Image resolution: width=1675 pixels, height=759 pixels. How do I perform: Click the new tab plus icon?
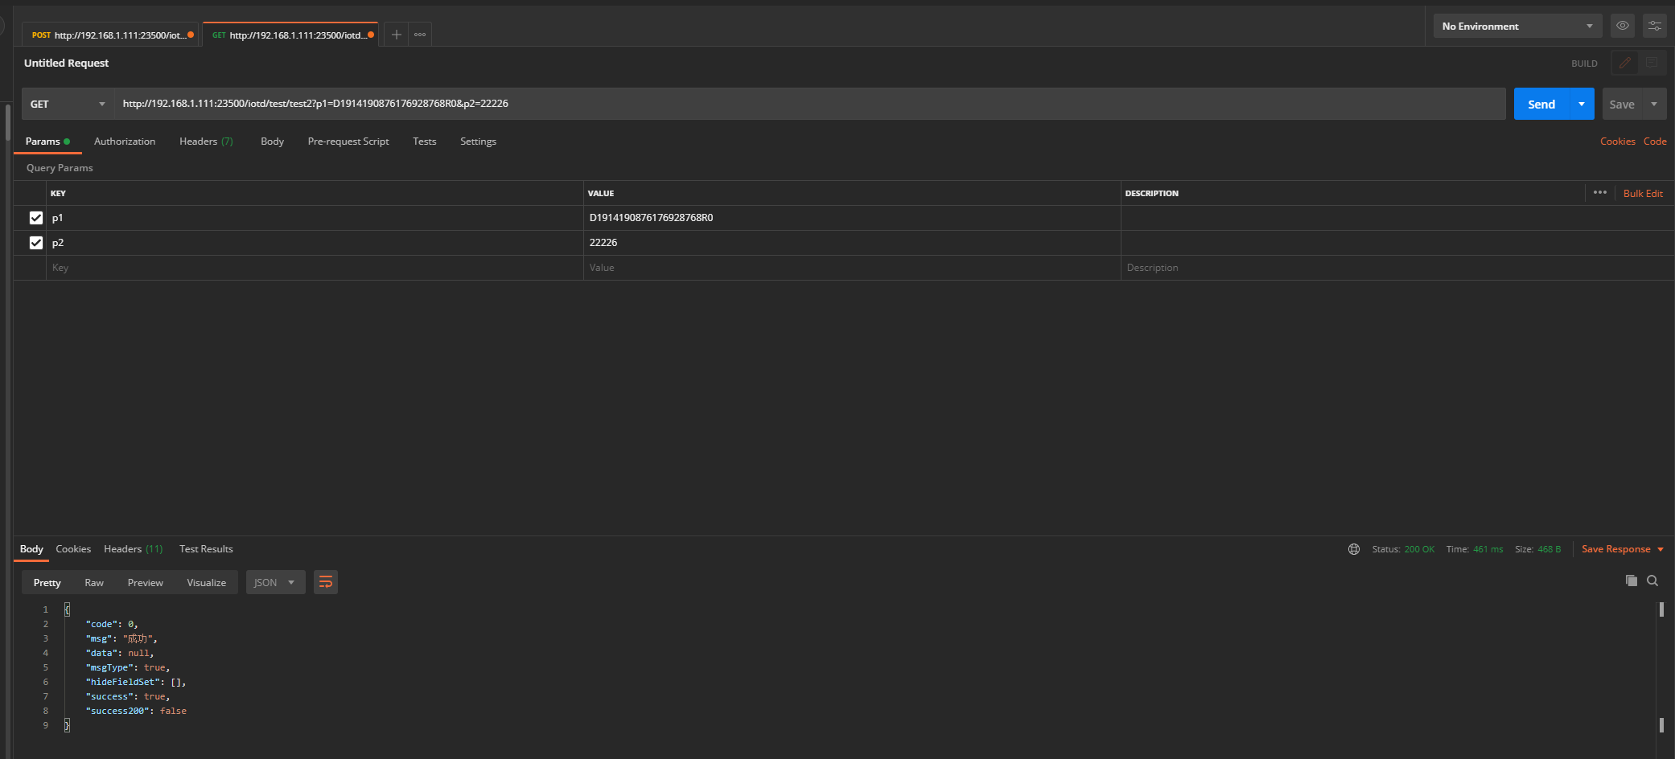pos(396,35)
